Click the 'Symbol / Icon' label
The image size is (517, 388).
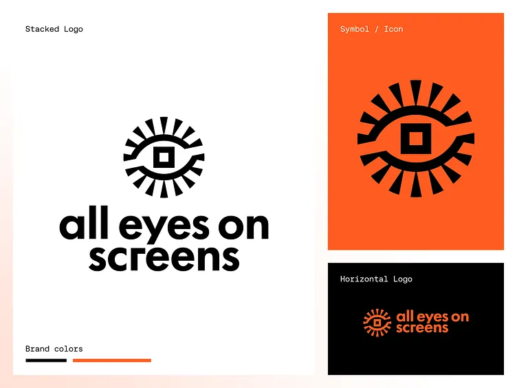371,29
